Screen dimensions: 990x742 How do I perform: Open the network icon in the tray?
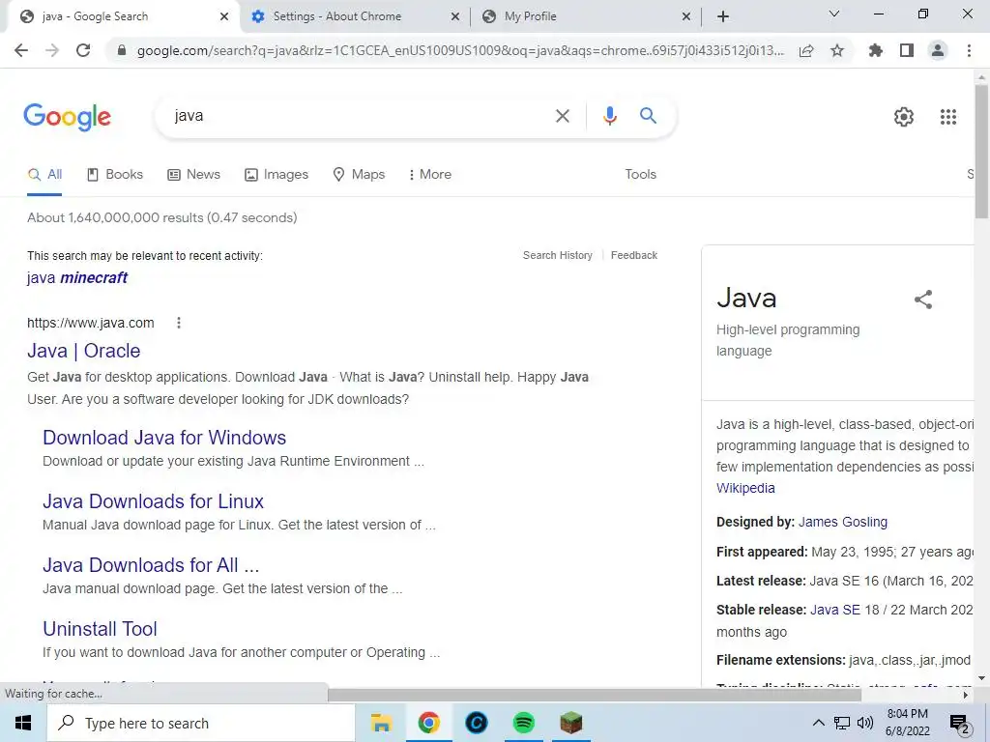pyautogui.click(x=842, y=723)
